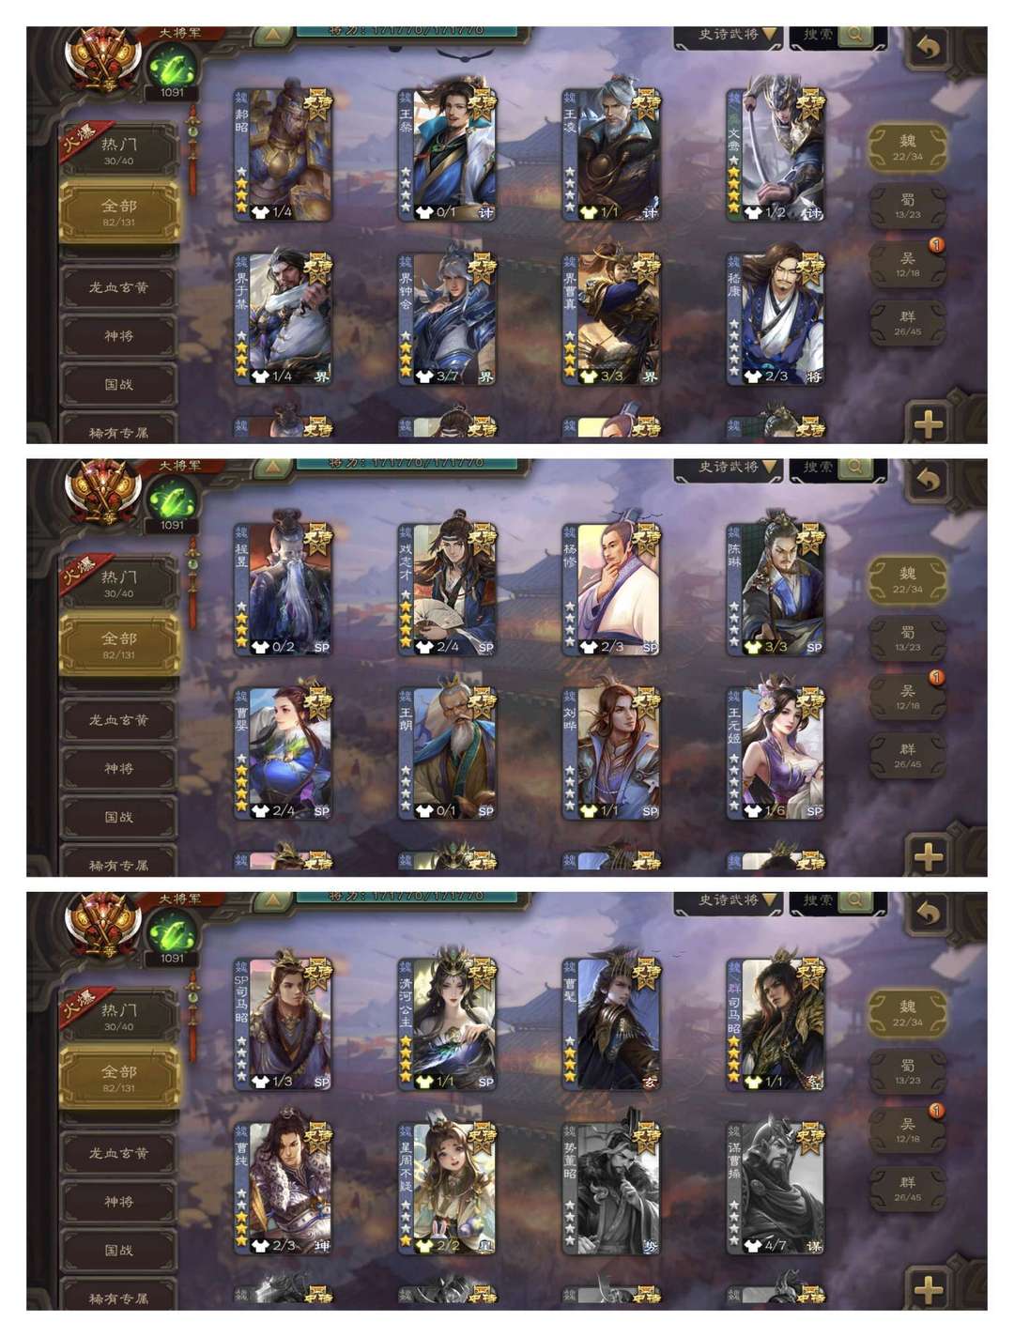Click the gold plus button in the bottom screenshot
The width and height of the screenshot is (1014, 1337).
coord(928,1289)
